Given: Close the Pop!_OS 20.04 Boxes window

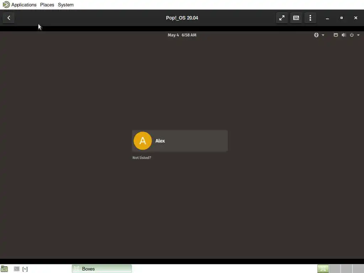Looking at the screenshot, I should tap(355, 18).
